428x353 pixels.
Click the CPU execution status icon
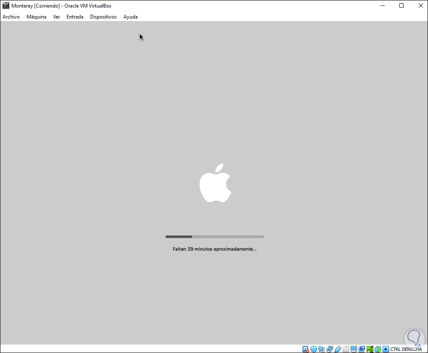tap(369, 349)
